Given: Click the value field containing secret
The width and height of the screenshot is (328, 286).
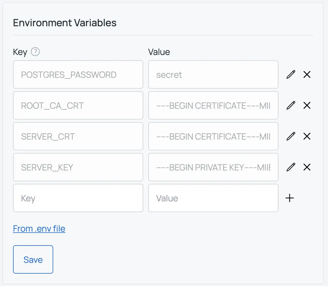Looking at the screenshot, I should coord(213,74).
